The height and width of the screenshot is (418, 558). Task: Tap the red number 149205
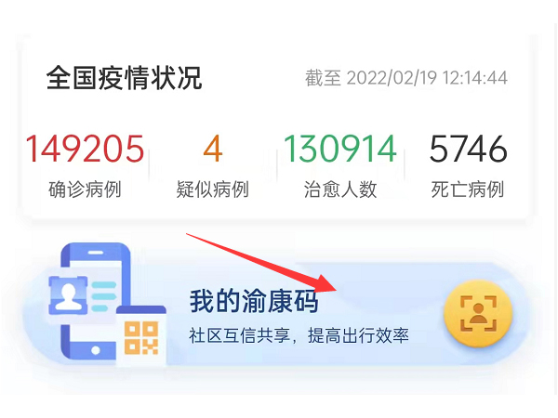(85, 149)
